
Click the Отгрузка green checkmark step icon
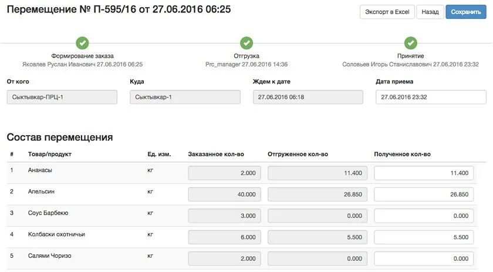(x=246, y=43)
